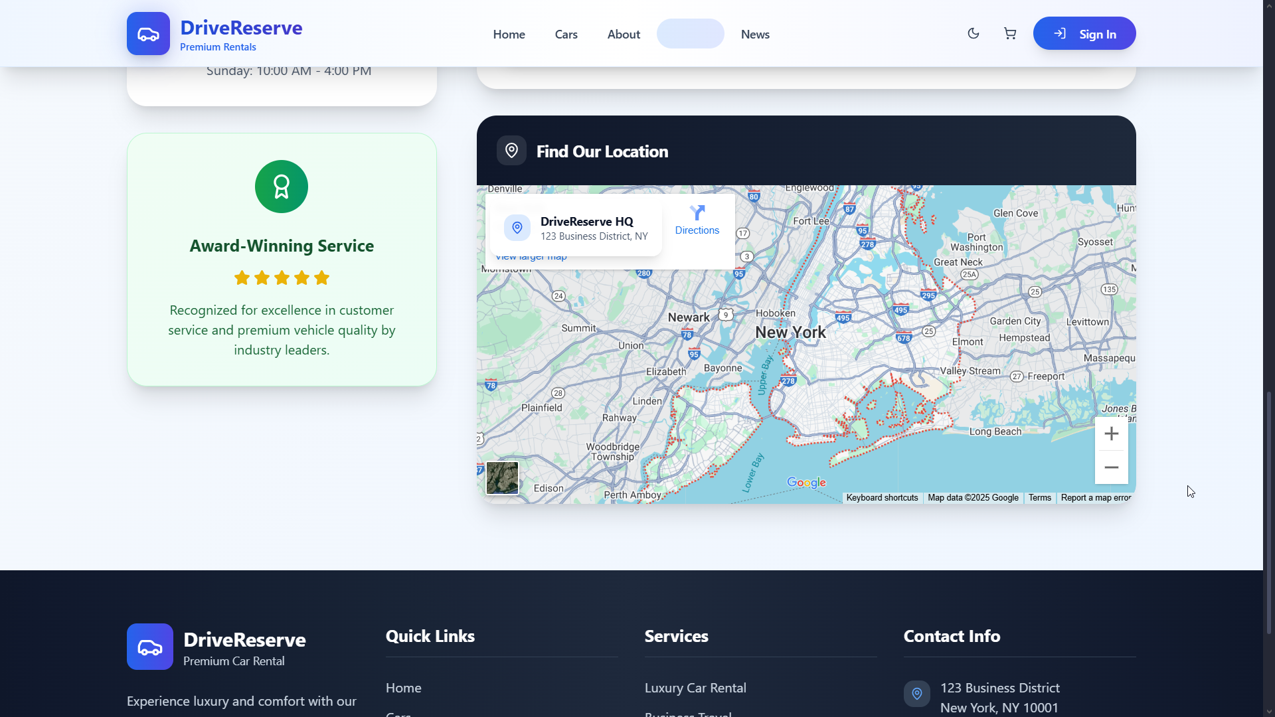Screen dimensions: 1275x717
Task: Open the News navigation link
Action: click(755, 35)
